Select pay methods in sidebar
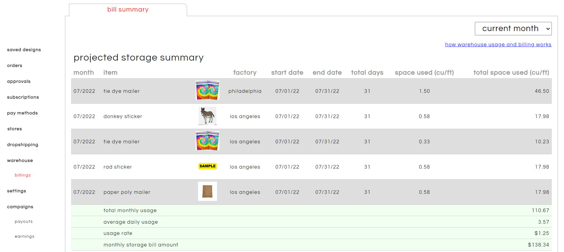 point(22,113)
